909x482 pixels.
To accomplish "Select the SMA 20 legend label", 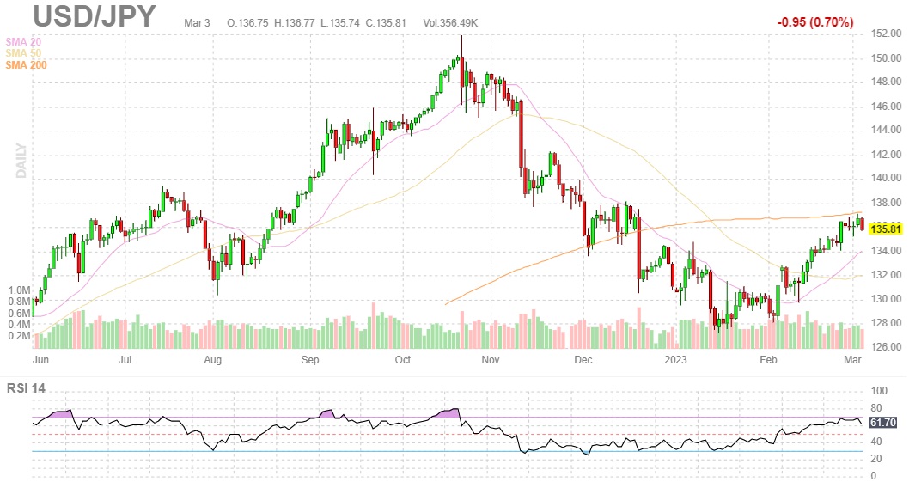I will click(23, 42).
